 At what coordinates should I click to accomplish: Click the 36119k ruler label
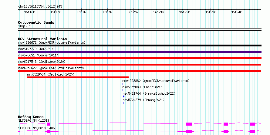pos(107,12)
